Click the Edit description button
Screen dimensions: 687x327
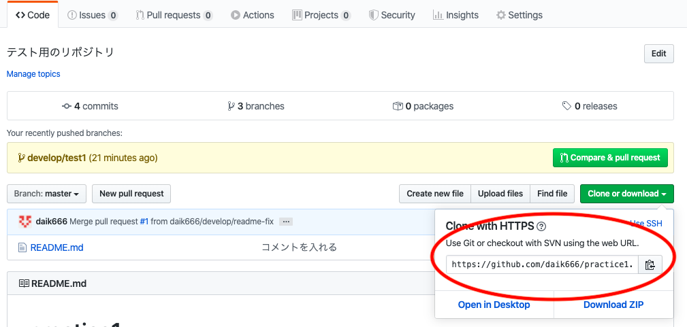[x=658, y=54]
